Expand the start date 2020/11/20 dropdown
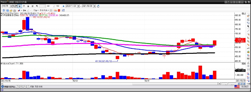Viewport: 251px width, 92px height. click(x=78, y=6)
